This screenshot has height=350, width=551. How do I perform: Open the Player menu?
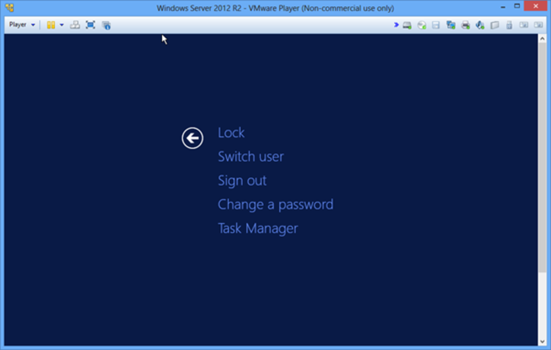pyautogui.click(x=17, y=25)
